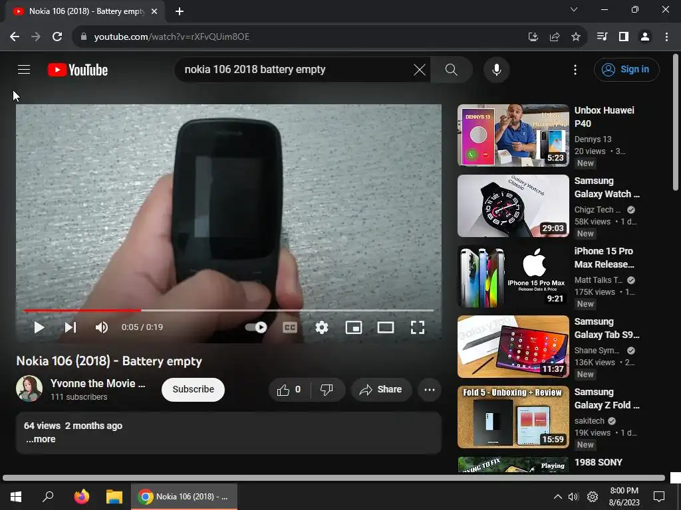This screenshot has width=681, height=510.
Task: Select Chrome Nokia 106 taskbar item
Action: click(x=184, y=497)
